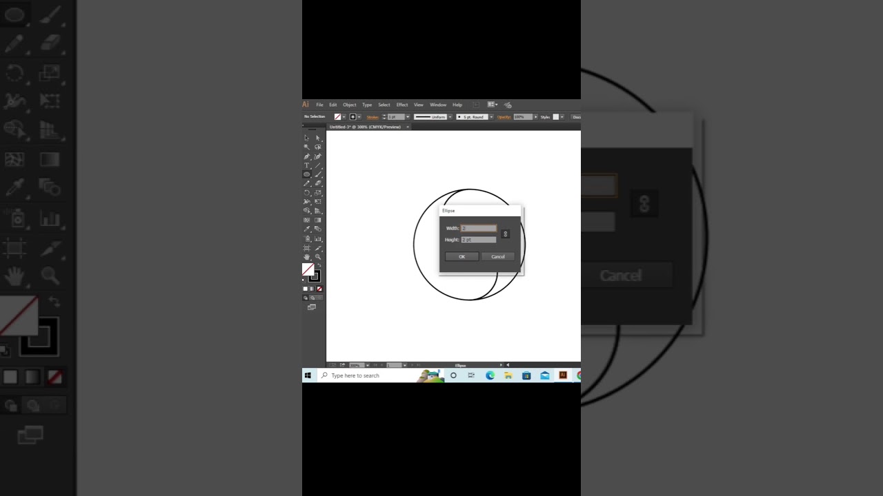Open the Effect menu

[x=402, y=105]
